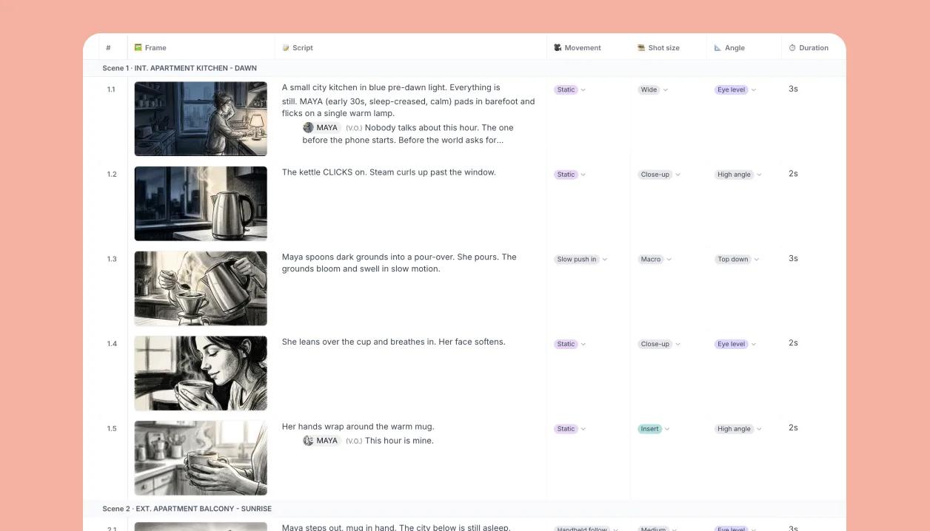The height and width of the screenshot is (531, 930).
Task: Open Static movement dropdown for shot 1.4
Action: pyautogui.click(x=570, y=344)
